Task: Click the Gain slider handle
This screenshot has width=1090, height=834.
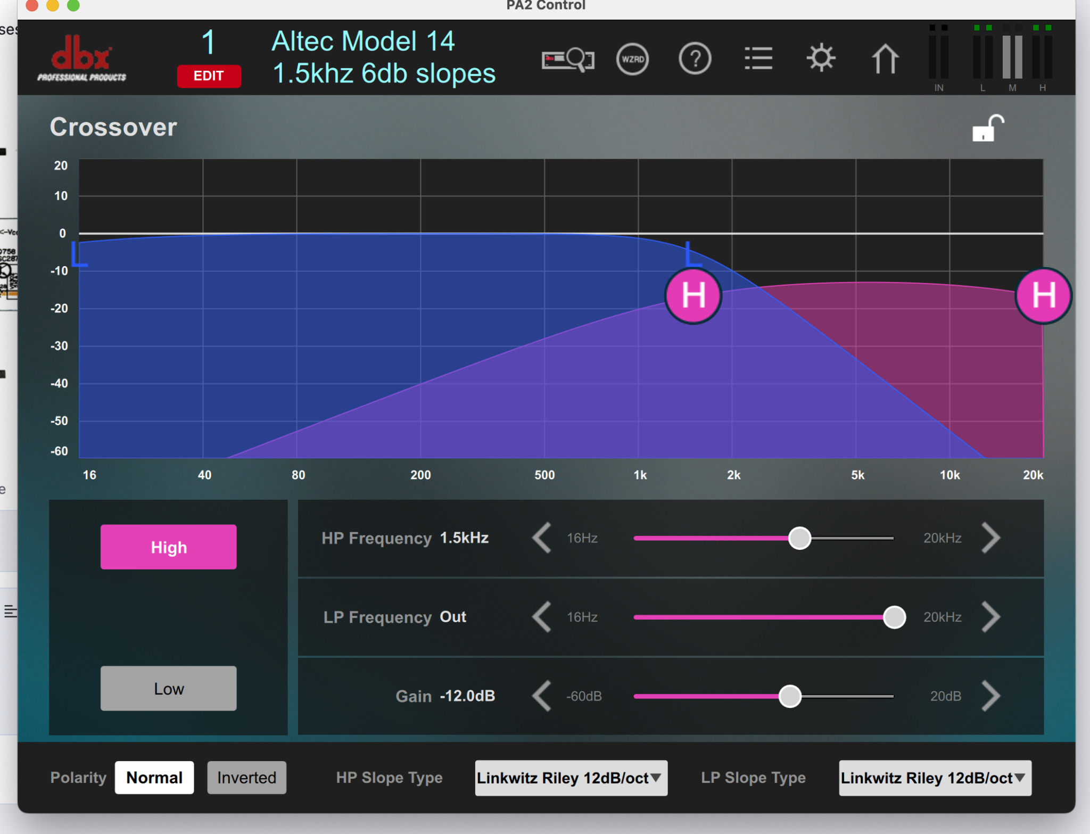Action: 790,696
